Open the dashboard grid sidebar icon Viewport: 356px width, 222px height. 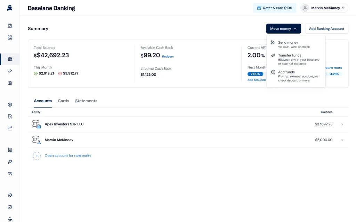point(10,37)
